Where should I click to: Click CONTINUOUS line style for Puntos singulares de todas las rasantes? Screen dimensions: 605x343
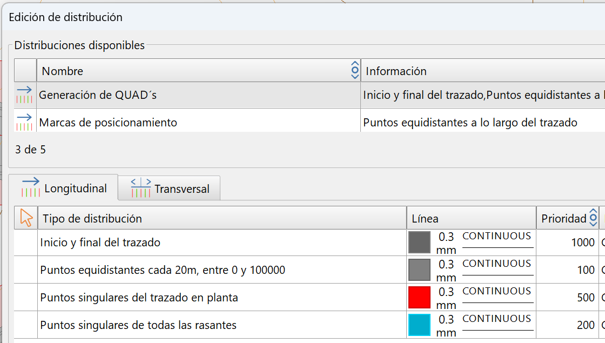(498, 319)
